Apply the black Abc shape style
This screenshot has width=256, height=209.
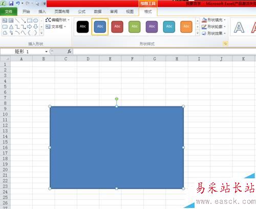[x=82, y=27]
